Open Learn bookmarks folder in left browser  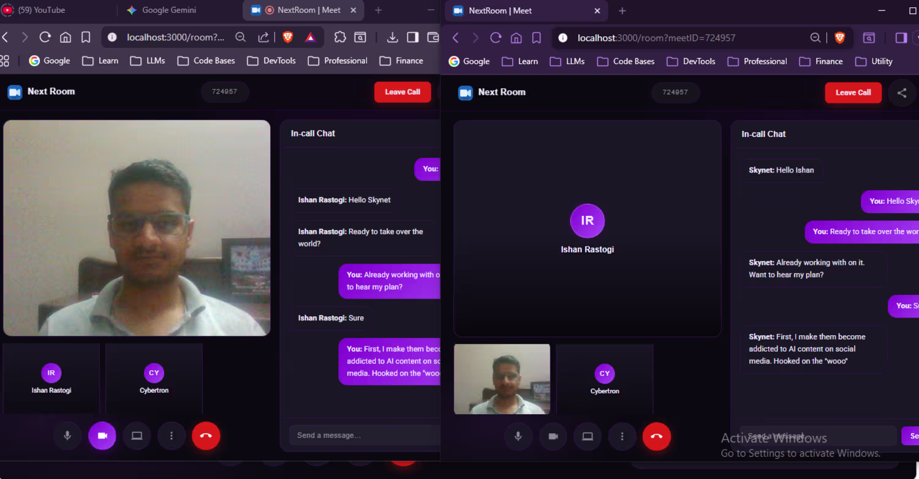pos(100,61)
